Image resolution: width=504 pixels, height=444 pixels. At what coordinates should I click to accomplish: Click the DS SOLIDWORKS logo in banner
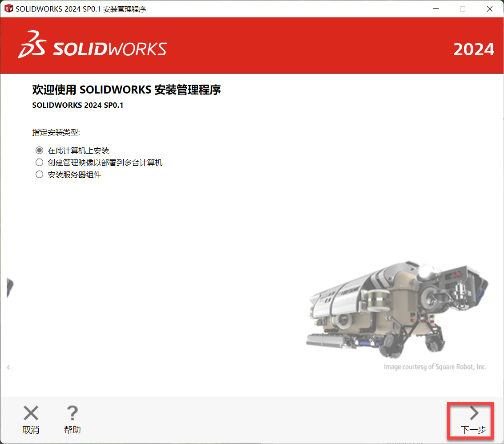coord(92,45)
